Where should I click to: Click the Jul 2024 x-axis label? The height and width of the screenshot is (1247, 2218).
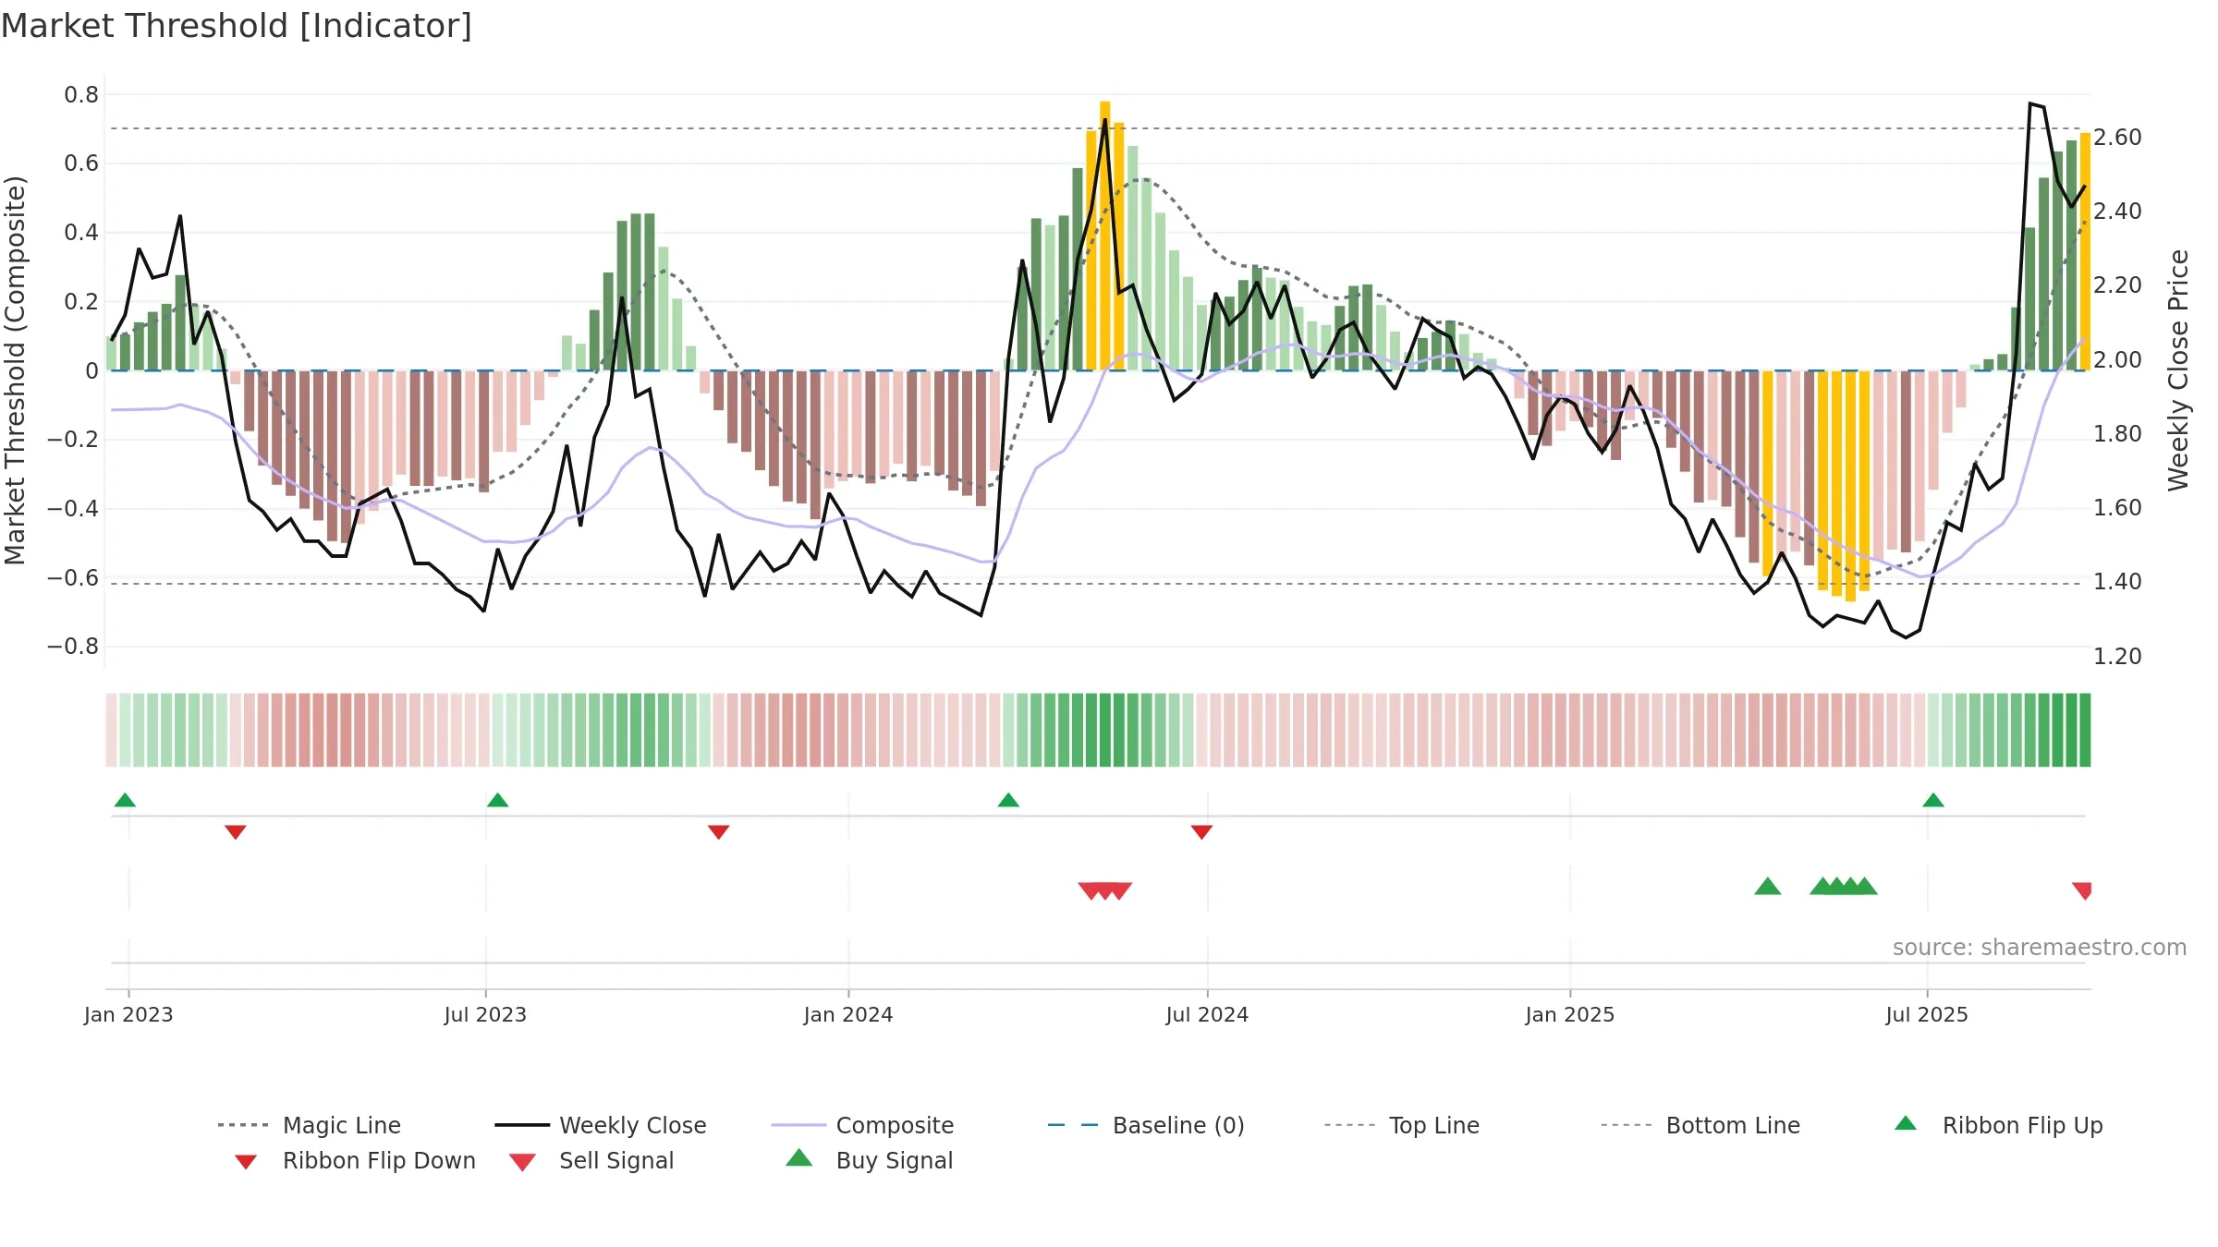coord(1207,1015)
